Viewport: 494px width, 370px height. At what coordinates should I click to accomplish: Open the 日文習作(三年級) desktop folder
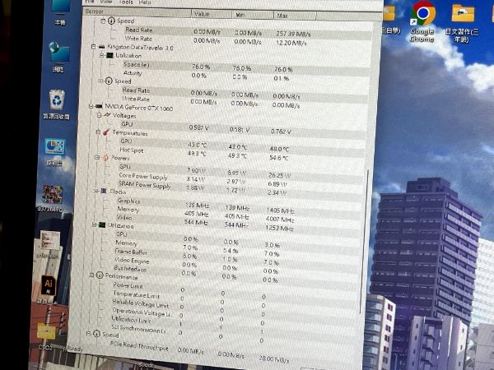[462, 23]
